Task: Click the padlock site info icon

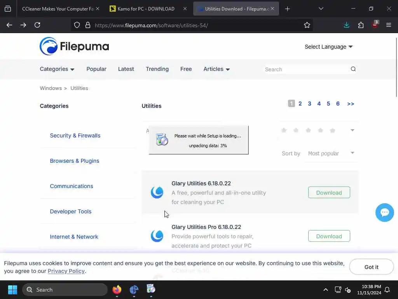Action: (x=88, y=25)
